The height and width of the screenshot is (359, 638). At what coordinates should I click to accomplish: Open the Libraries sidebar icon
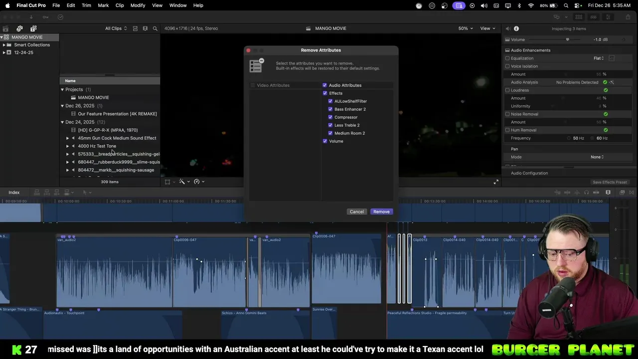point(5,28)
